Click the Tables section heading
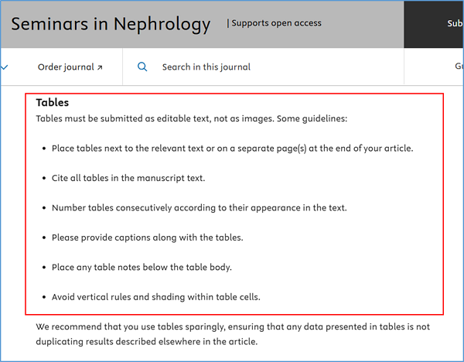464x362 pixels. pyautogui.click(x=53, y=102)
